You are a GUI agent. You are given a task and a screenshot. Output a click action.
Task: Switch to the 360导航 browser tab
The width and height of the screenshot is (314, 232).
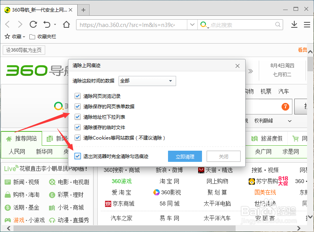39,10
